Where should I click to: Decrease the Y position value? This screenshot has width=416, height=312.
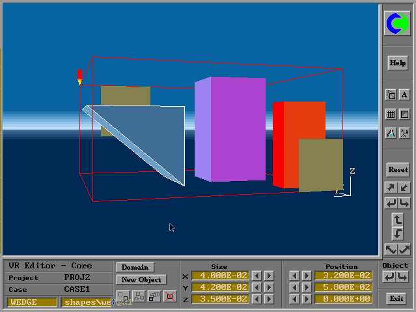click(x=295, y=287)
